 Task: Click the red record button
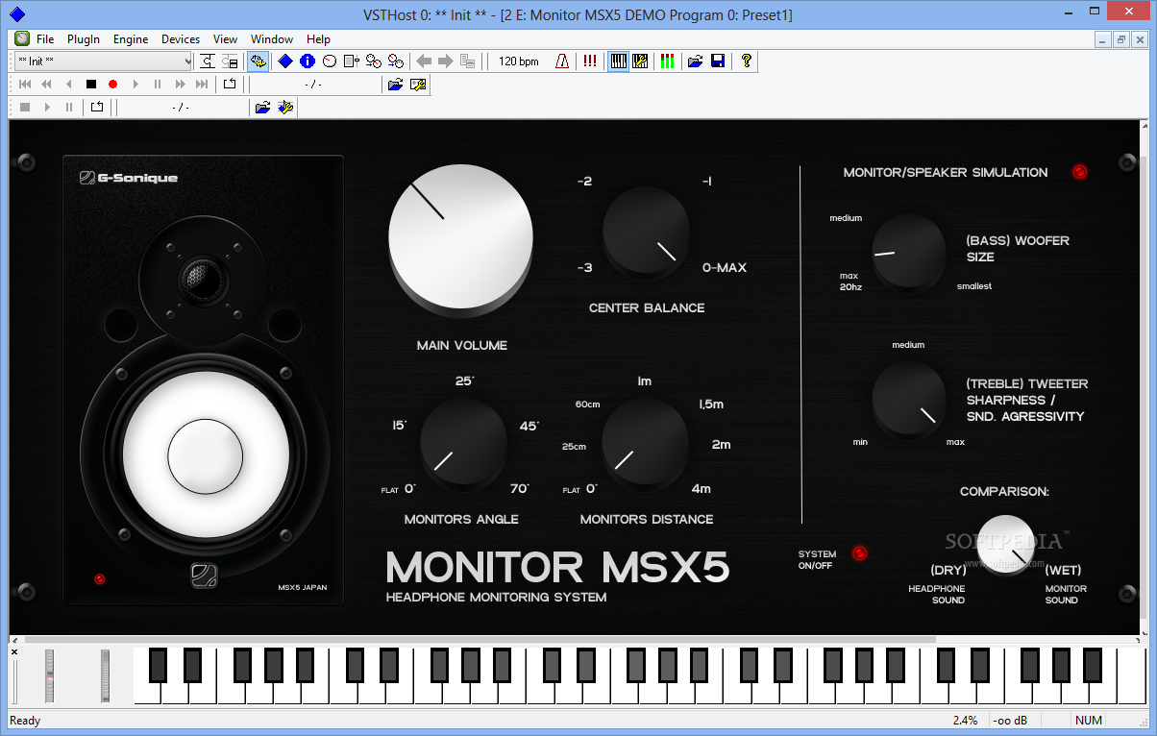(x=112, y=85)
